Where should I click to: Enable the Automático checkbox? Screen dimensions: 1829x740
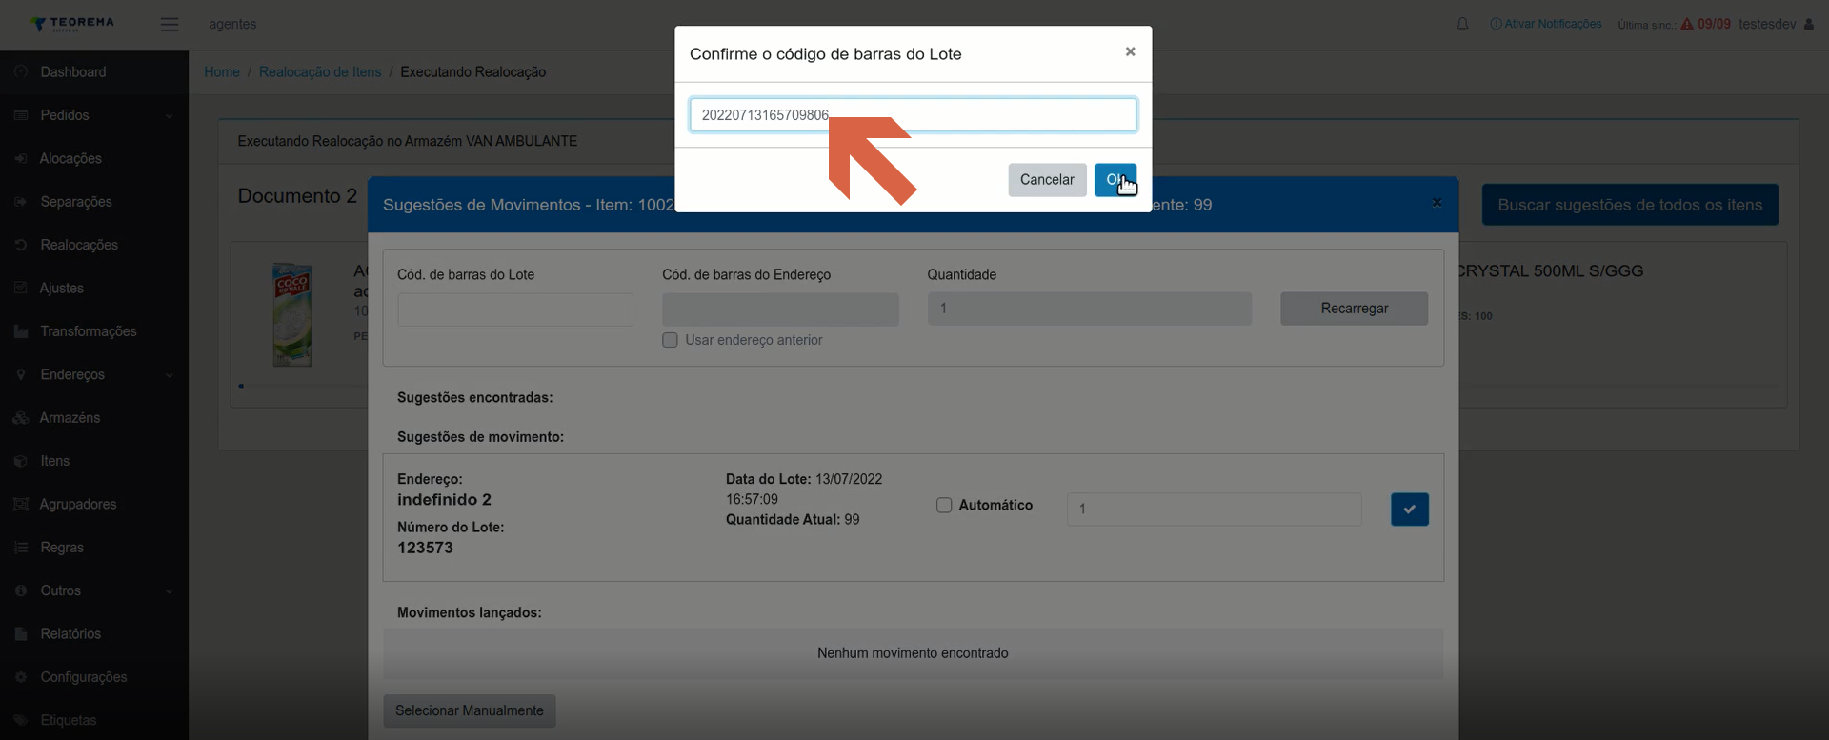tap(944, 506)
